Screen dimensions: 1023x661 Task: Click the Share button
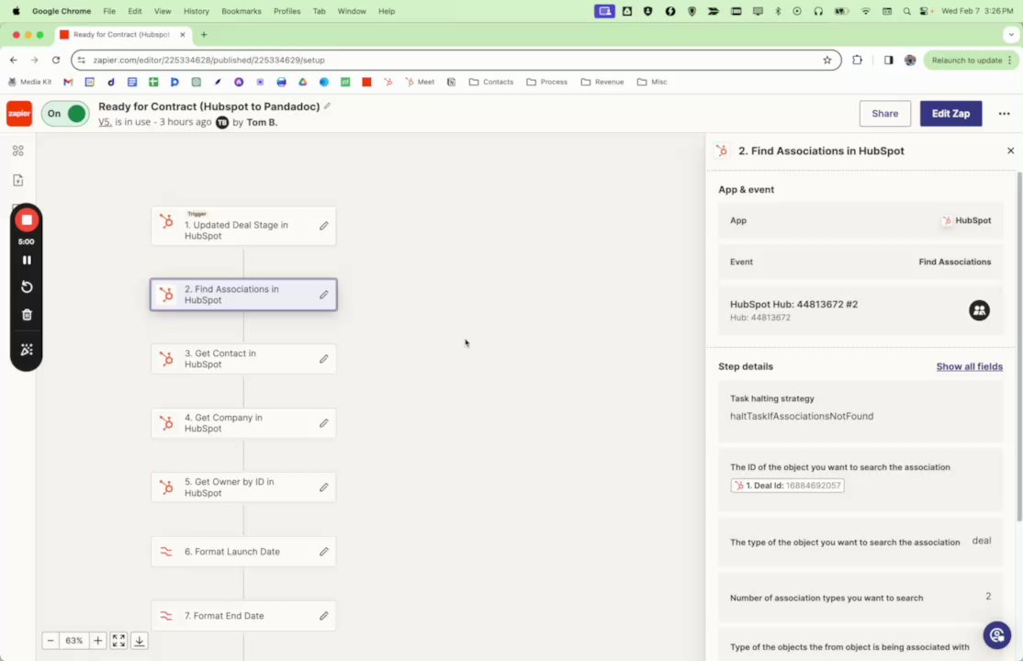point(884,114)
